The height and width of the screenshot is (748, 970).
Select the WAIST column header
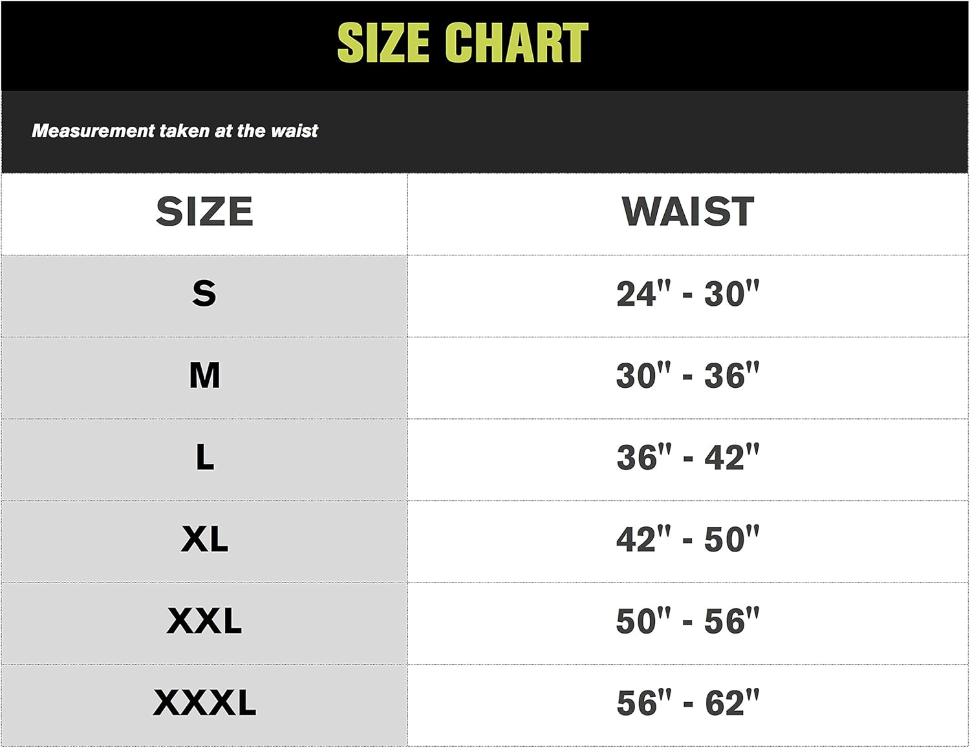pos(687,212)
